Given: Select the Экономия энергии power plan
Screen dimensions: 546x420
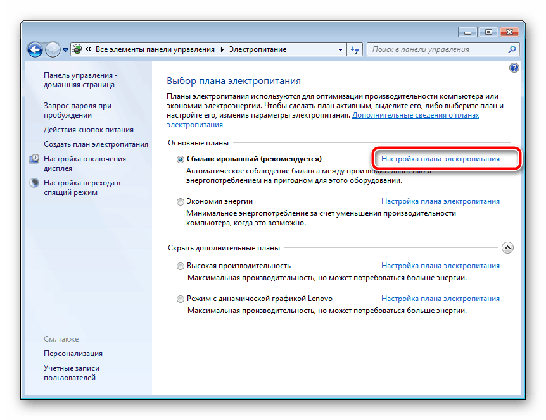Looking at the screenshot, I should pyautogui.click(x=181, y=201).
